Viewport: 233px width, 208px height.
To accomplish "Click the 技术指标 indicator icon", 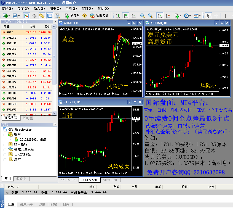I will (x=10, y=144).
